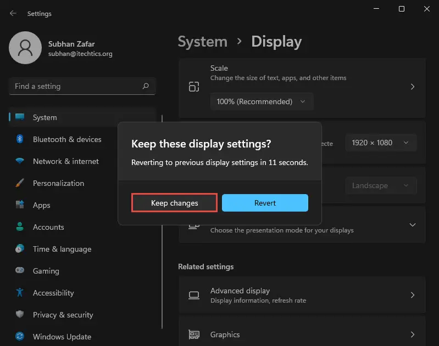
Task: Click the user profile avatar
Action: pyautogui.click(x=25, y=48)
